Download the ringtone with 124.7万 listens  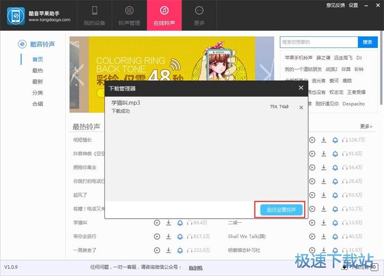[324, 140]
